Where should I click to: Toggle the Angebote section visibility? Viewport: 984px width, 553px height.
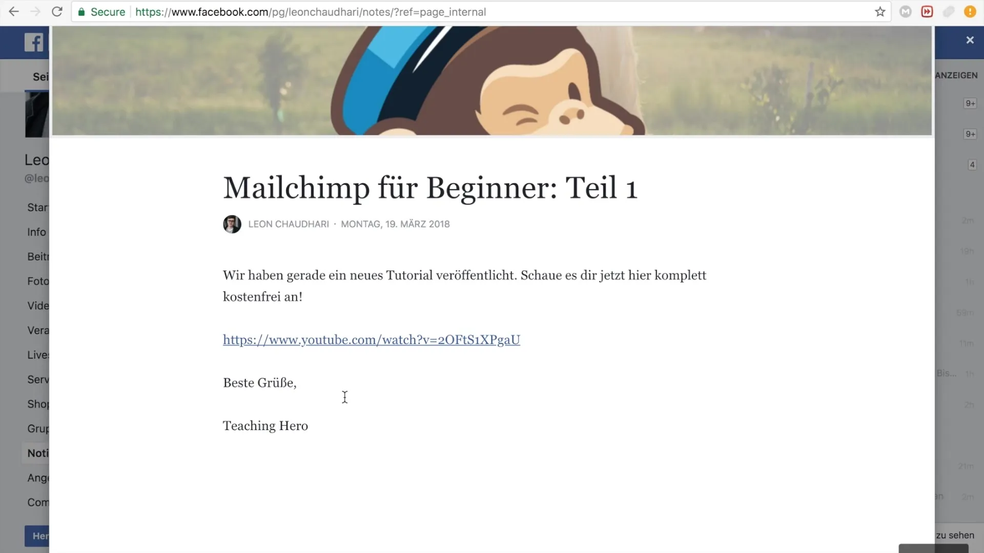[37, 477]
